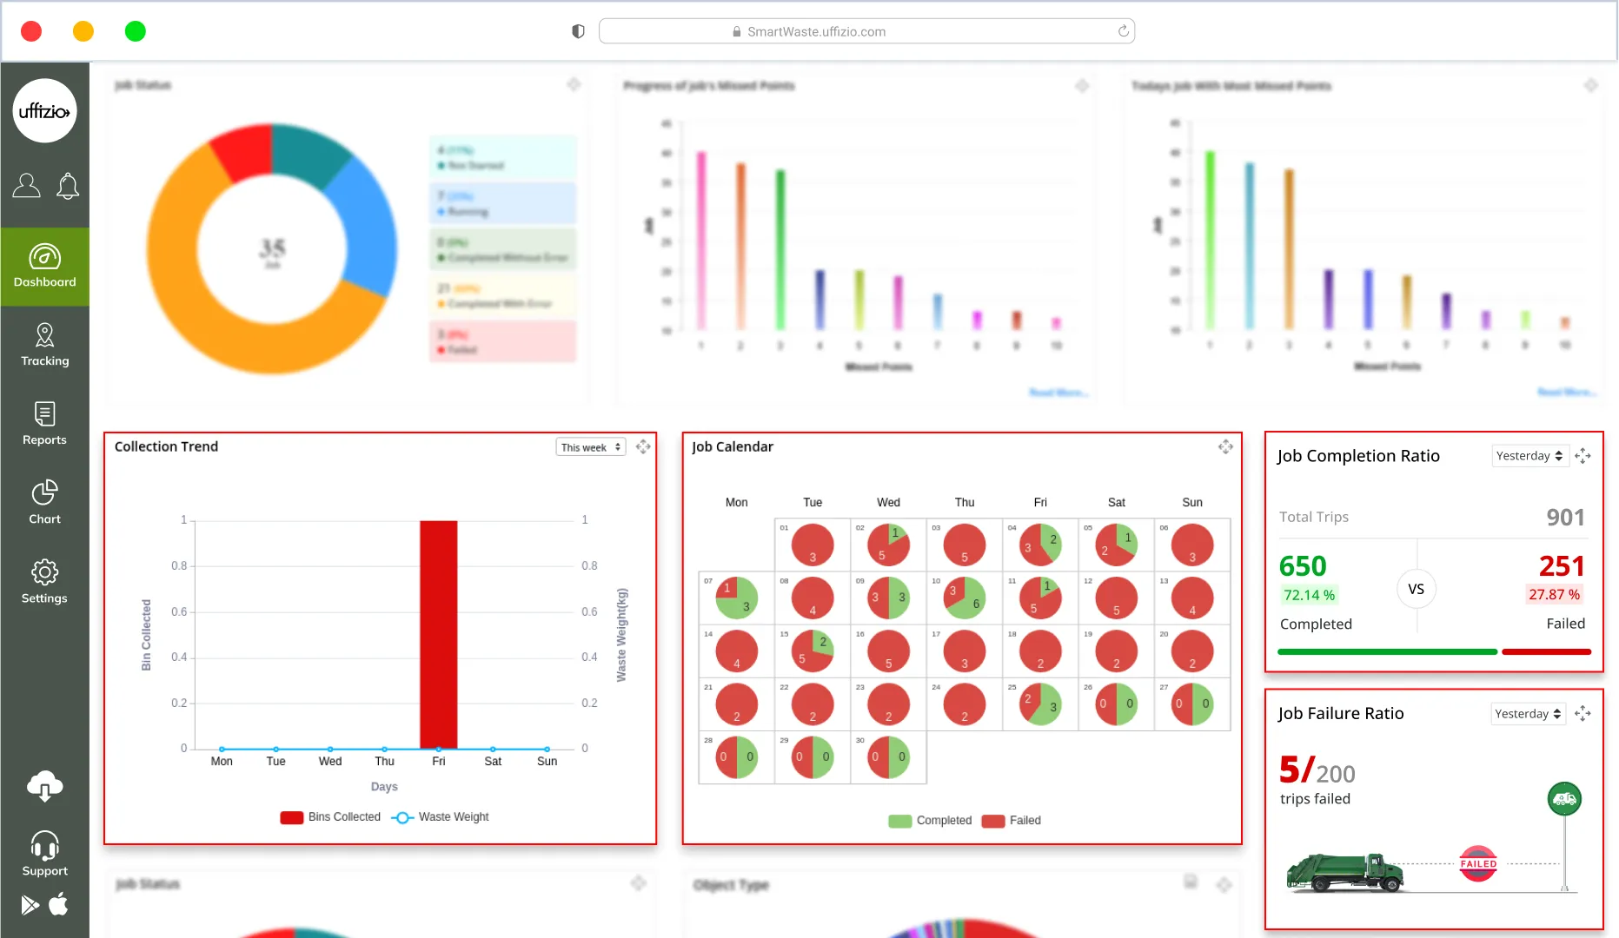Image resolution: width=1619 pixels, height=938 pixels.
Task: Click the Uffizio logo
Action: pyautogui.click(x=44, y=111)
